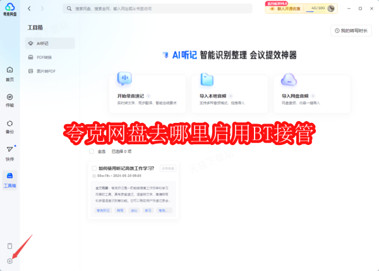Click the 会议 tag
Viewport: 379px width, 271px height.
coord(134,210)
